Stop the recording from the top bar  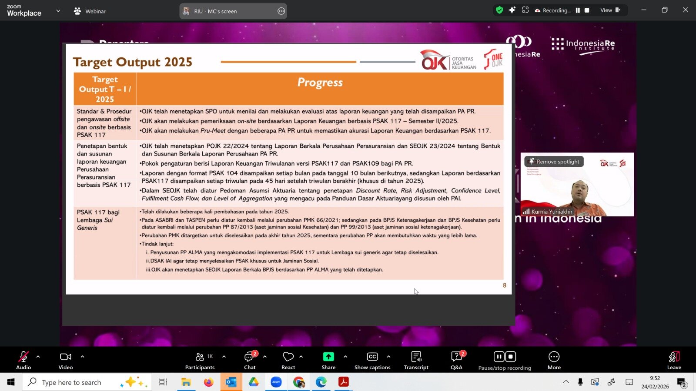point(587,10)
